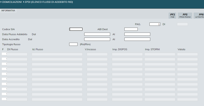Open the Domiciliazioni breadcrumb menu
The height and width of the screenshot is (106, 204).
(x=12, y=2)
